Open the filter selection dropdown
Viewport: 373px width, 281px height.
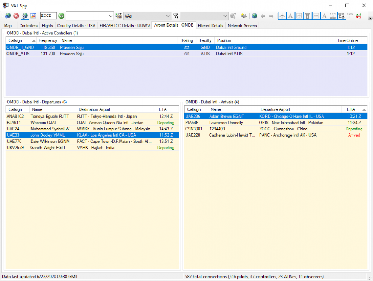point(225,16)
